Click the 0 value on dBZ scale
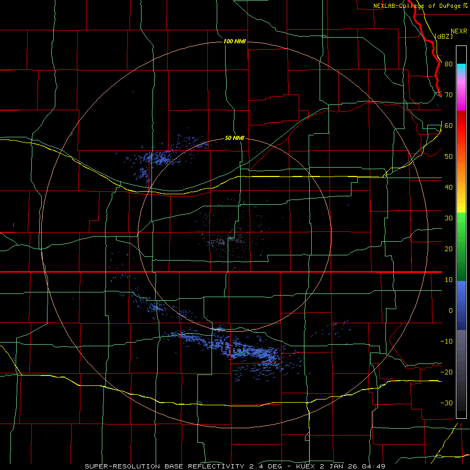The image size is (470, 470). [x=451, y=311]
